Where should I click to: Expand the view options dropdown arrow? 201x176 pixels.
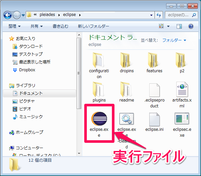pos(168,26)
